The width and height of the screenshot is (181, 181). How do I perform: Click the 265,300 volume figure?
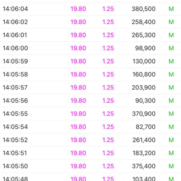point(144,35)
